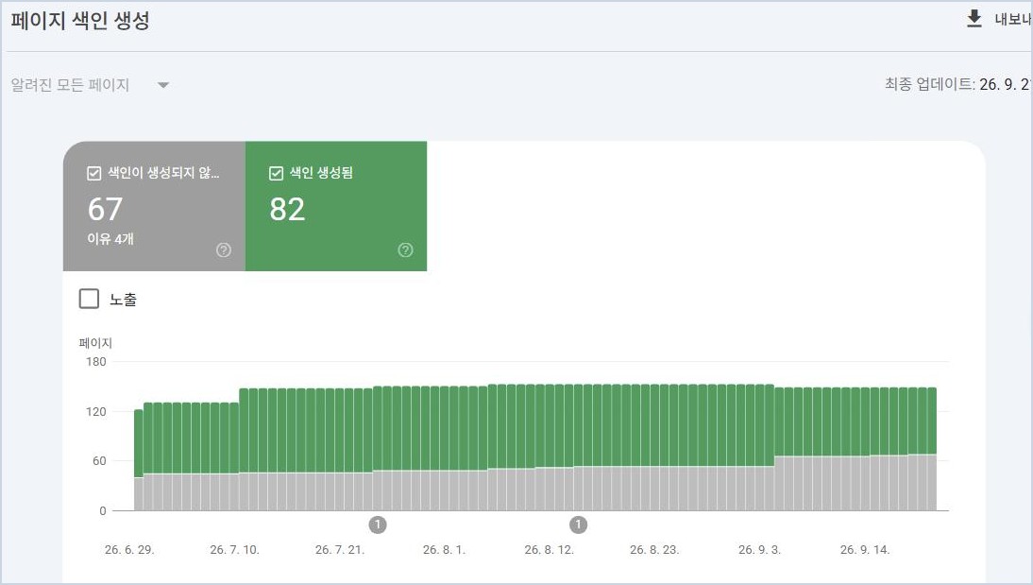
Task: Click annotation marker 1 near 26. 8. 12.
Action: tap(578, 525)
